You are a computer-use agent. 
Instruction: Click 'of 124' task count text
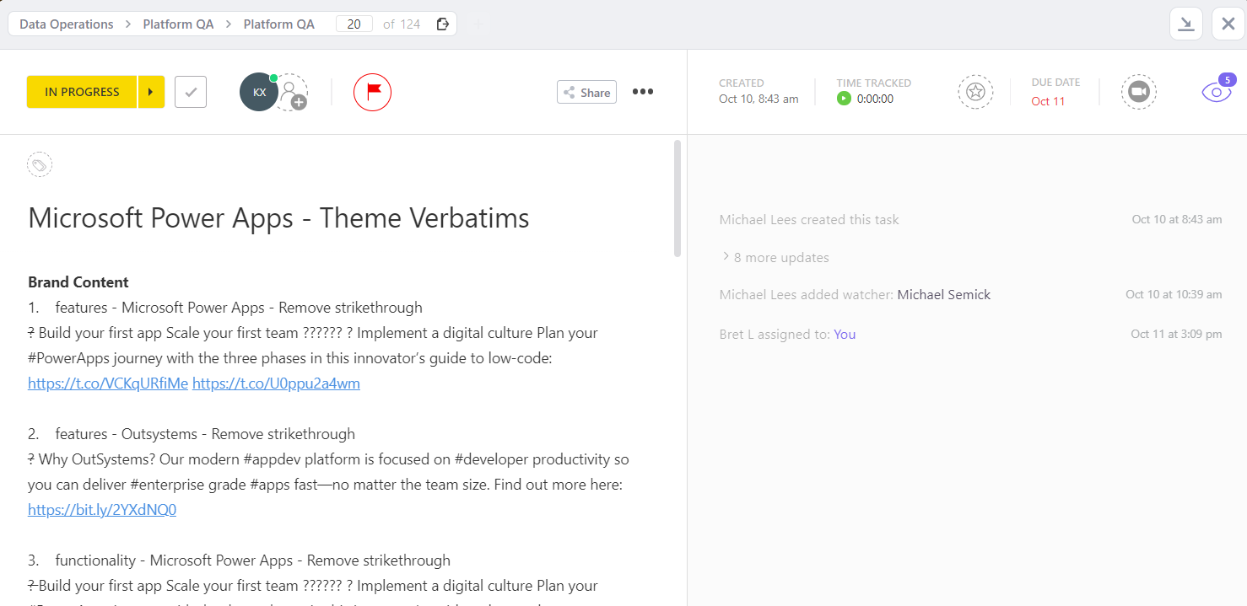[402, 24]
